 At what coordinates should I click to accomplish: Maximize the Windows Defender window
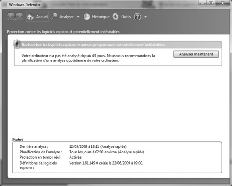[211, 3]
